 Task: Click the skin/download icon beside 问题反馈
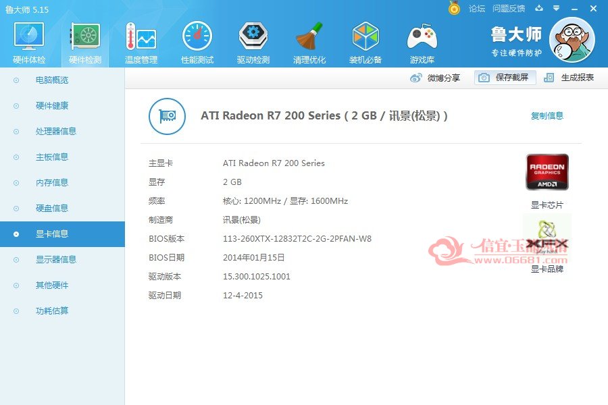(x=539, y=8)
